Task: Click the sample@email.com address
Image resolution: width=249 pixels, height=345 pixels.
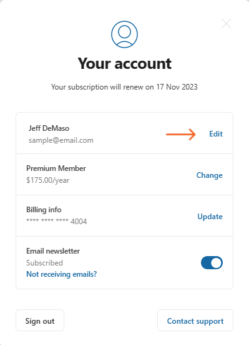Action: [61, 140]
